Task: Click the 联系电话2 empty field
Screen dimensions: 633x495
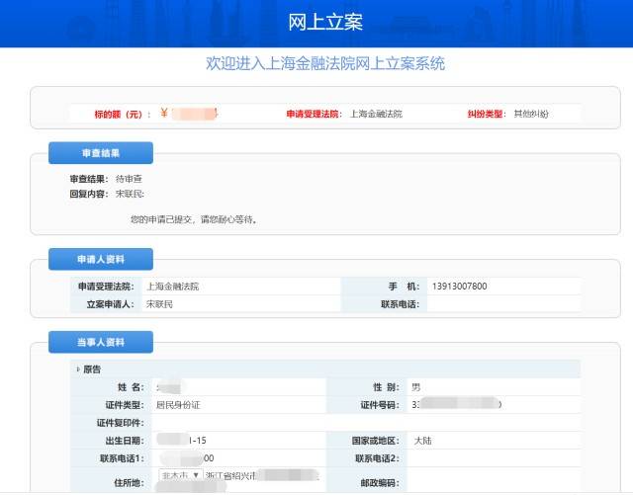Action: [493, 458]
